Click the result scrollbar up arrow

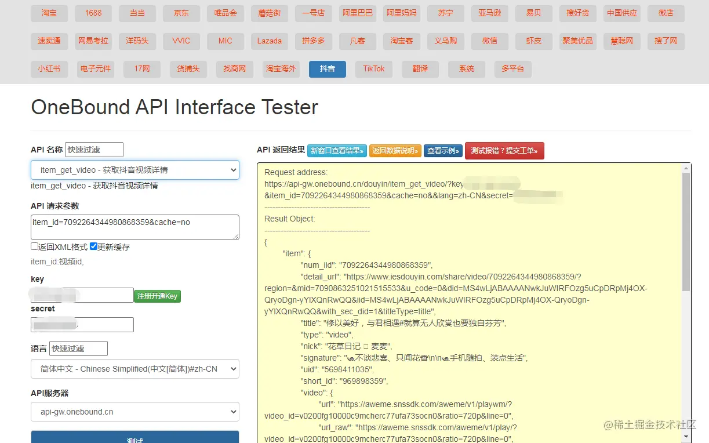pyautogui.click(x=686, y=168)
